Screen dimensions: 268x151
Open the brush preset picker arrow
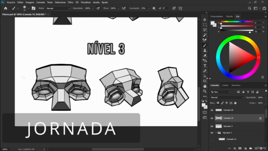(28, 8)
